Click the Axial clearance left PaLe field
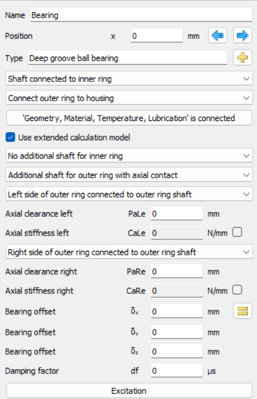 click(177, 213)
